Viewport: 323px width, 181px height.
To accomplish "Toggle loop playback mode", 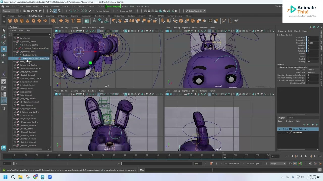I will click(290, 164).
